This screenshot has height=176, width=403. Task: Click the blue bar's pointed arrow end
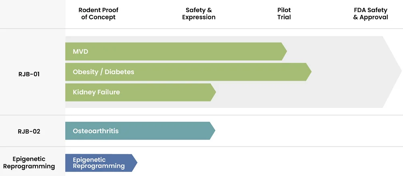(135, 163)
